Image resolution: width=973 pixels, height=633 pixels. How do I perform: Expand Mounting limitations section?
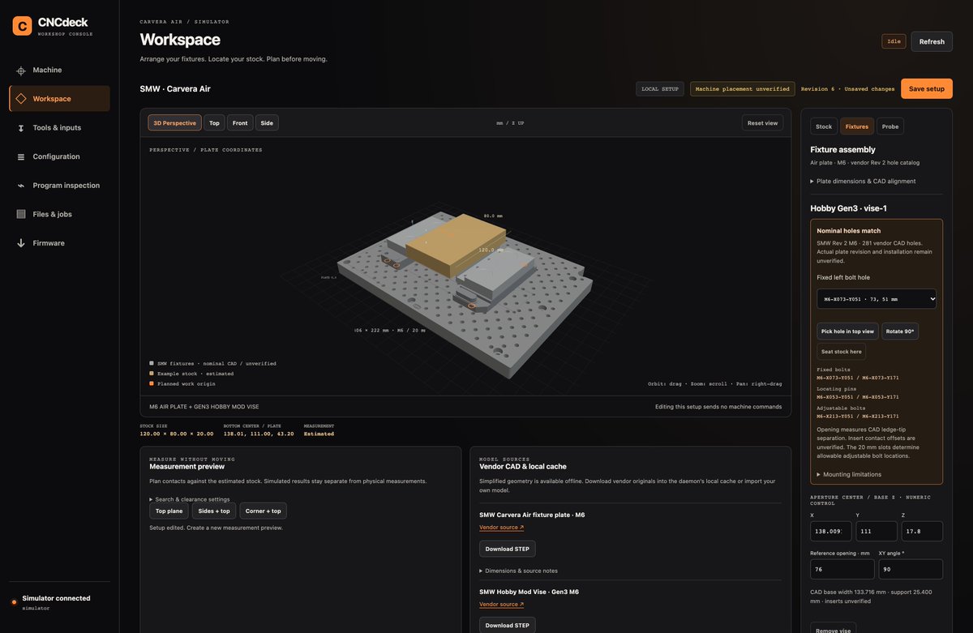click(849, 474)
